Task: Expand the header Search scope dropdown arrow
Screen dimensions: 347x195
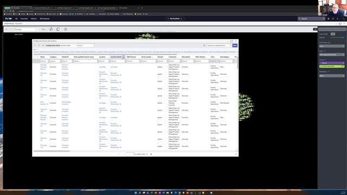Action: pos(324,19)
